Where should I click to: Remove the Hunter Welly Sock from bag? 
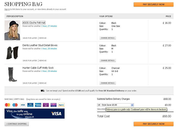click(43, 83)
